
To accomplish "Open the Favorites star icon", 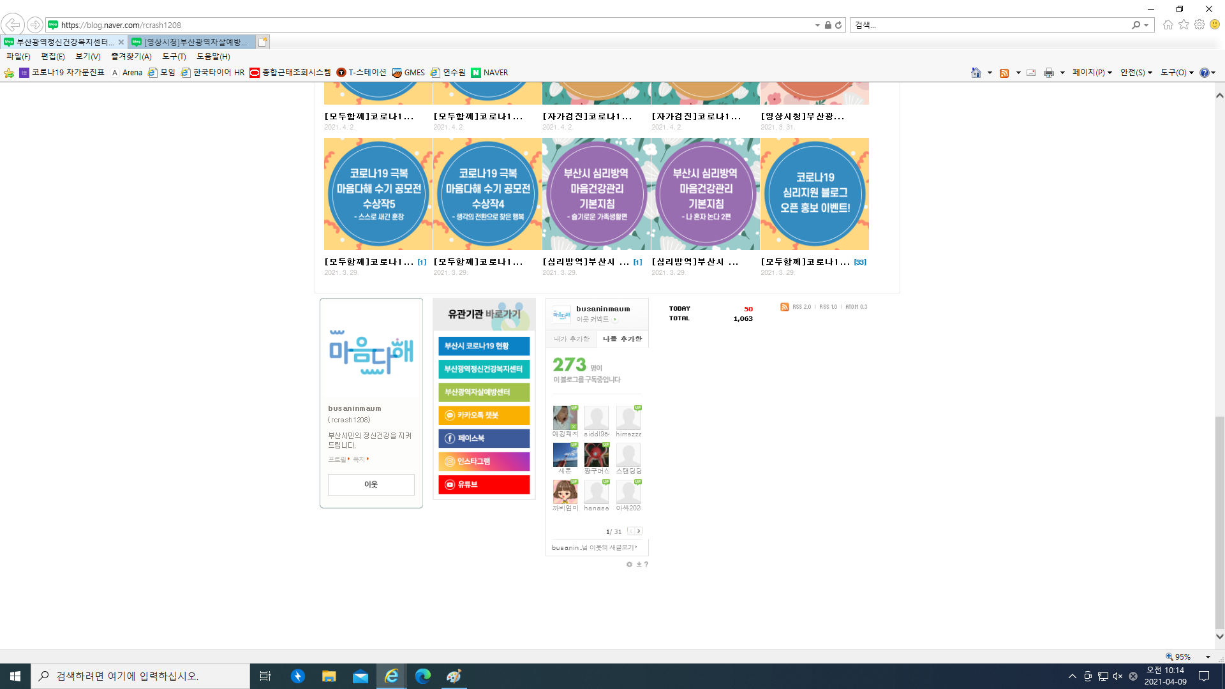I will pos(1184,25).
